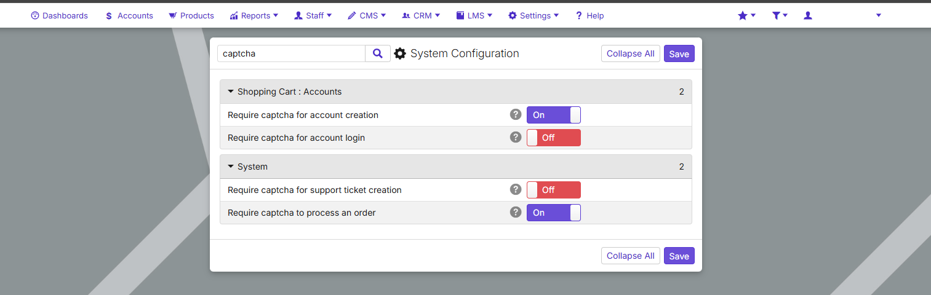Click the 'Require captcha for account login' label
Image resolution: width=931 pixels, height=295 pixels.
[296, 138]
